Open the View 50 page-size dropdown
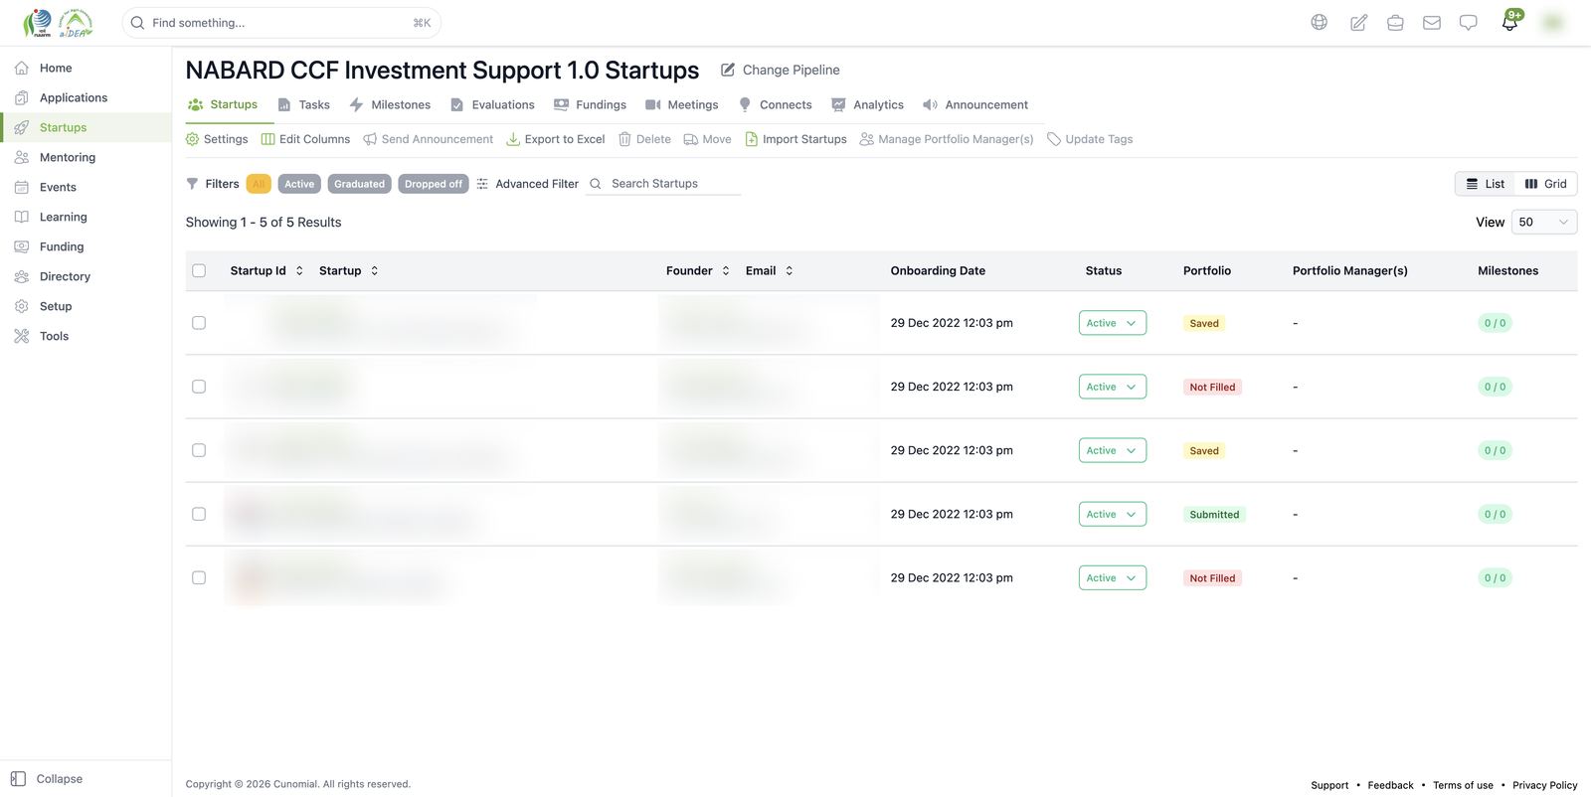This screenshot has height=797, width=1591. click(x=1544, y=223)
